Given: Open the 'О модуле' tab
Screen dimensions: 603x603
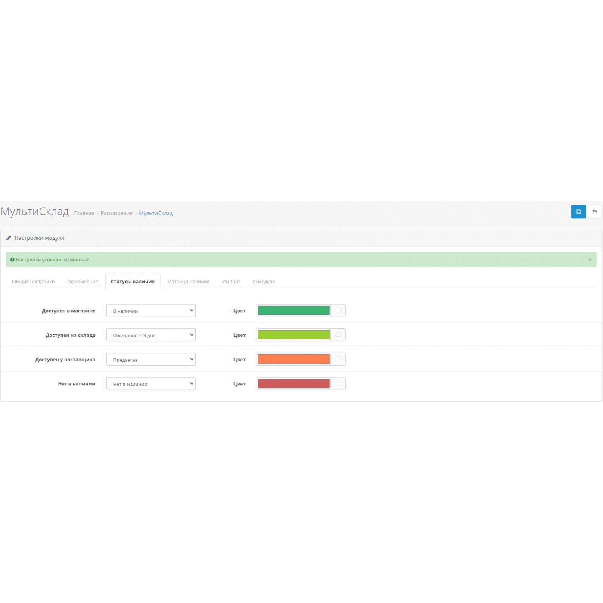Looking at the screenshot, I should (264, 282).
